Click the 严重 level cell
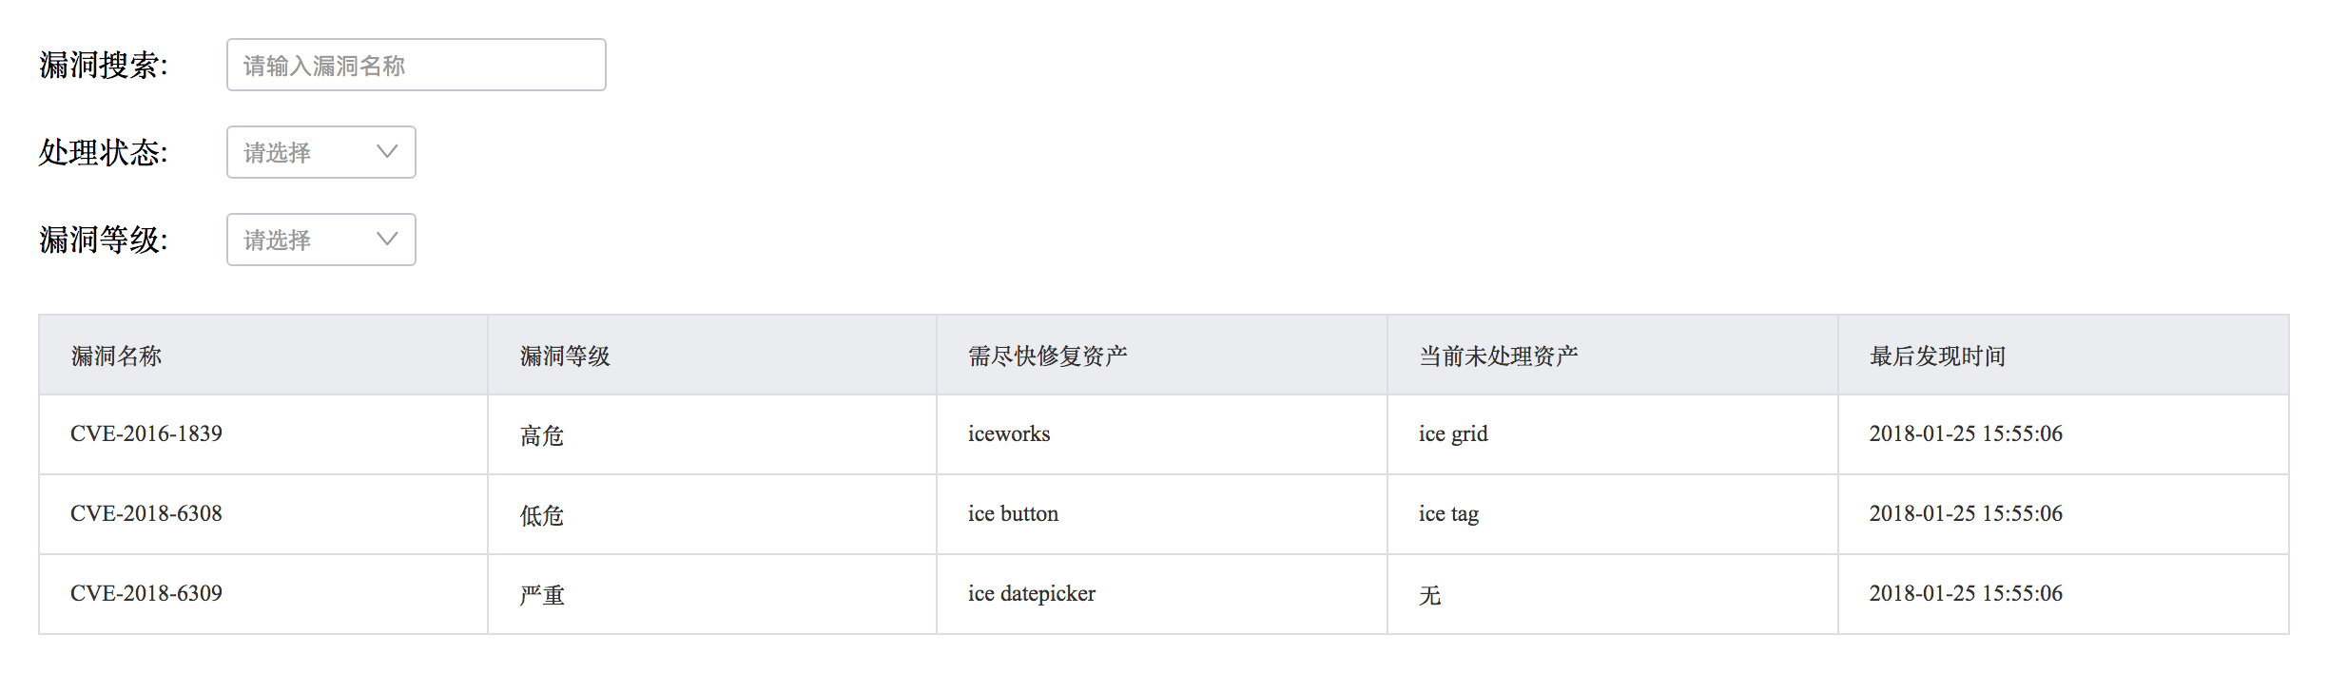2328x673 pixels. (x=542, y=596)
